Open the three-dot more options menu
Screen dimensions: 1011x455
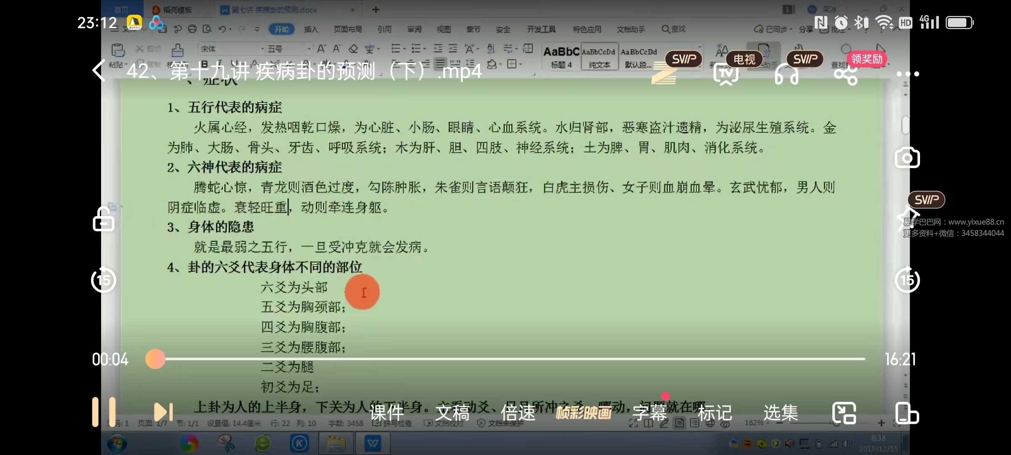[x=907, y=74]
